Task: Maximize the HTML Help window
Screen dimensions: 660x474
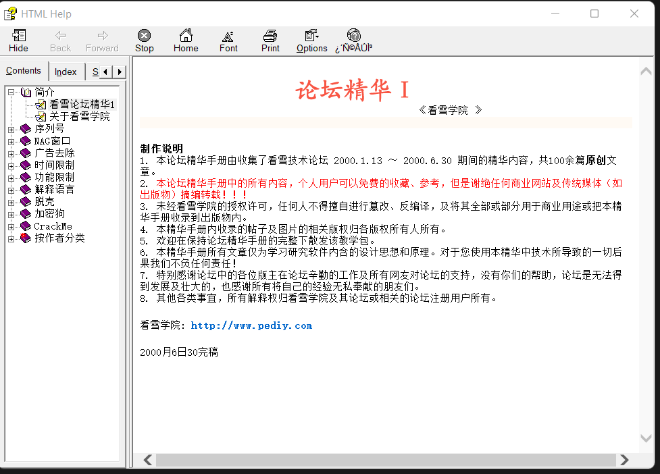Action: [594, 14]
